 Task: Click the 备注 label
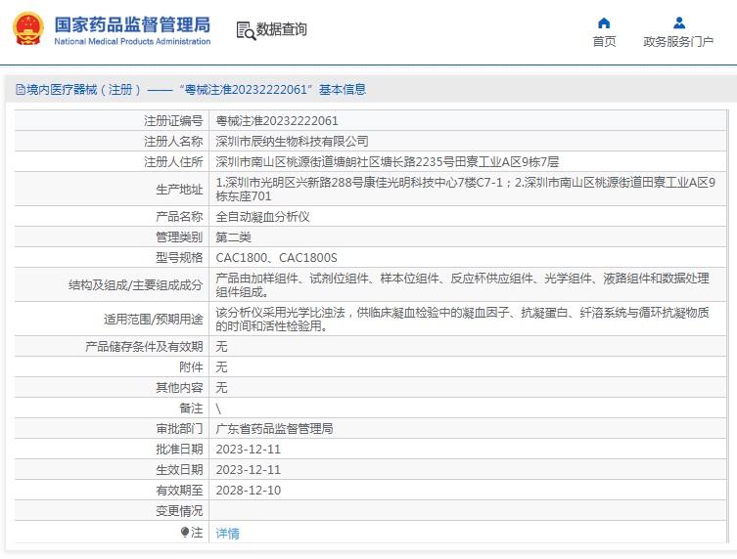click(191, 408)
